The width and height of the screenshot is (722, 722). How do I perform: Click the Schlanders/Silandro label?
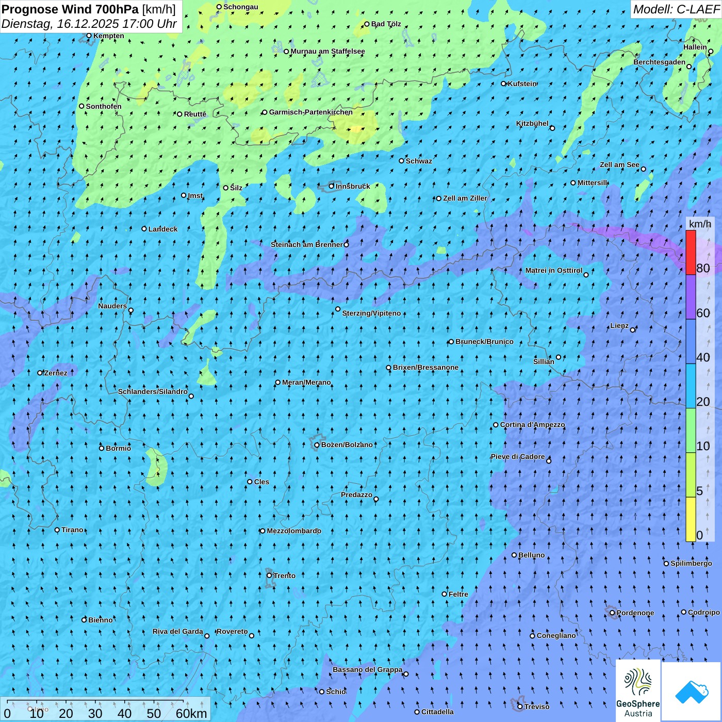pyautogui.click(x=153, y=391)
